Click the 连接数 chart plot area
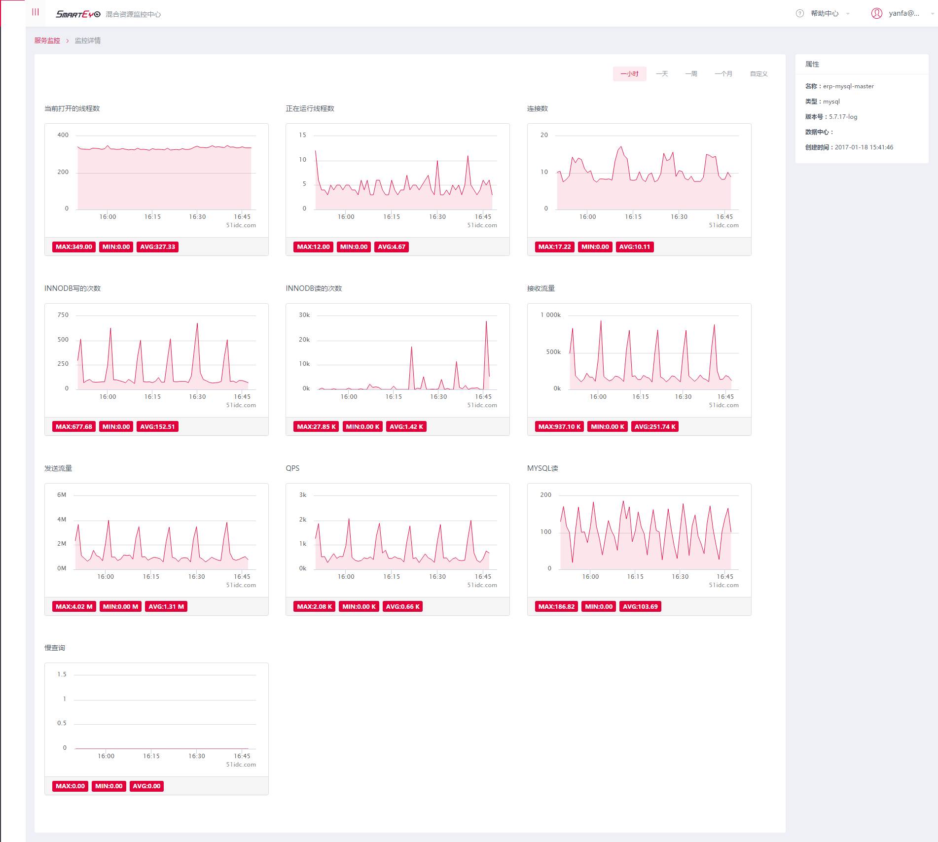 click(x=647, y=173)
